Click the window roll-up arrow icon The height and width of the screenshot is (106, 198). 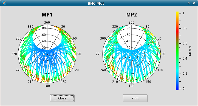189,3
